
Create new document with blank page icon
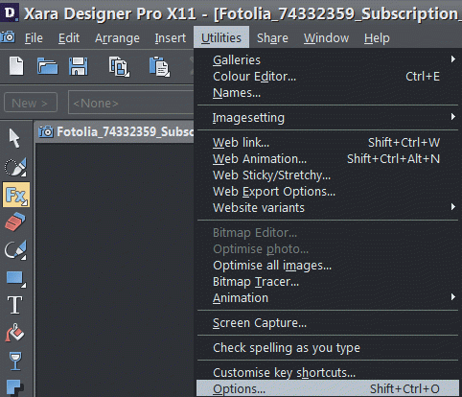point(16,66)
